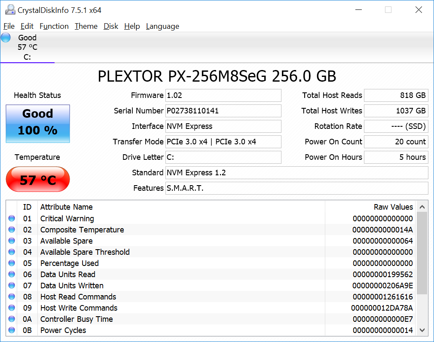Open the Help menu
This screenshot has width=434, height=342.
132,26
